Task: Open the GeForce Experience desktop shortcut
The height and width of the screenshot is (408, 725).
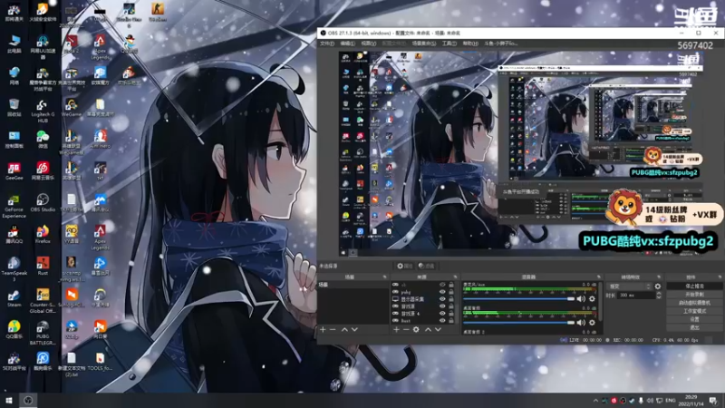Action: click(x=14, y=206)
